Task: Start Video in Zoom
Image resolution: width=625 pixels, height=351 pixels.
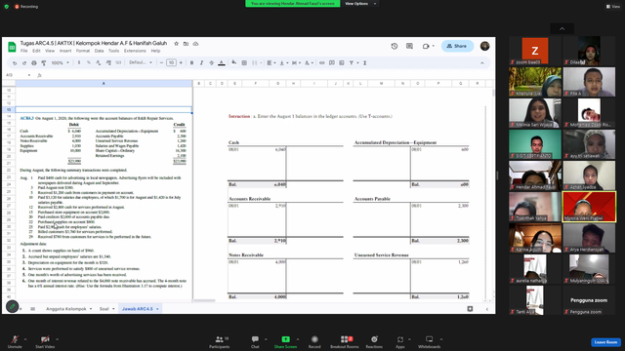Action: coord(45,342)
